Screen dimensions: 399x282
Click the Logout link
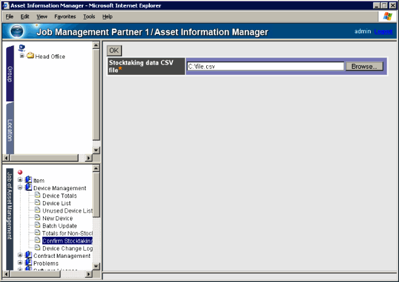(383, 31)
